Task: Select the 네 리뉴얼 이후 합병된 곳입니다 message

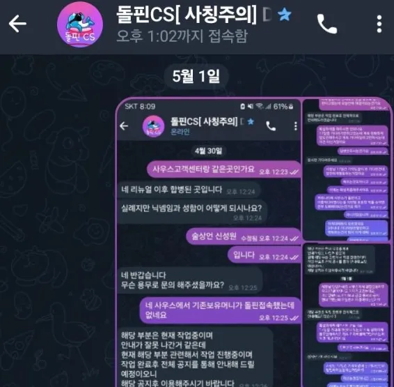Action: click(189, 190)
